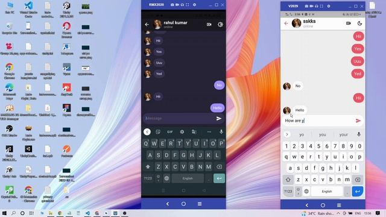Tap blue enter key on light keyboard
This screenshot has width=386, height=217.
[358, 191]
